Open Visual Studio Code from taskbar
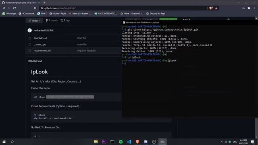This screenshot has height=145, width=258. coord(129,141)
